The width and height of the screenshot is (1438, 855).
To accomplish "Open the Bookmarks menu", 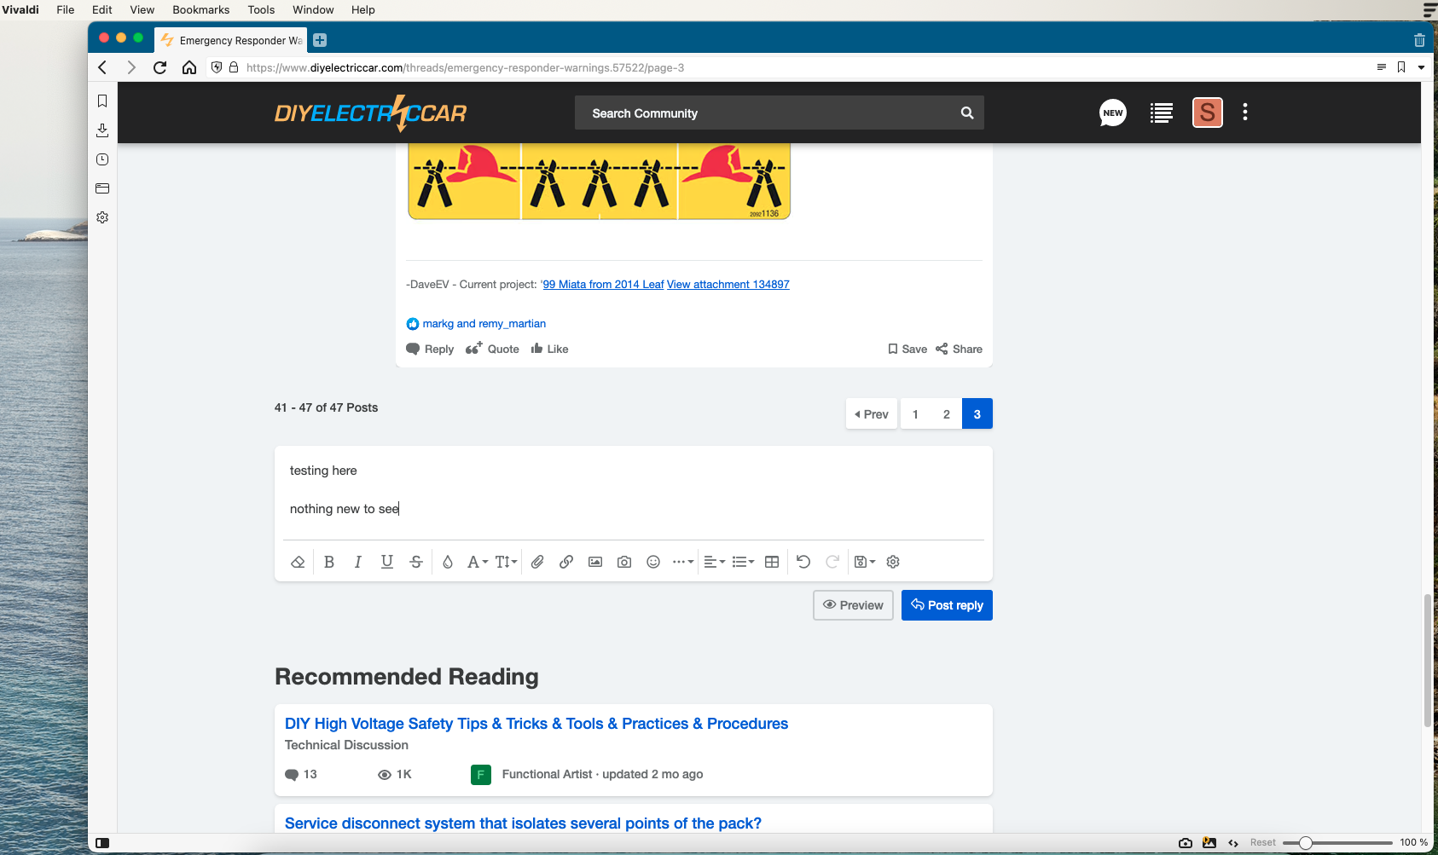I will point(200,9).
